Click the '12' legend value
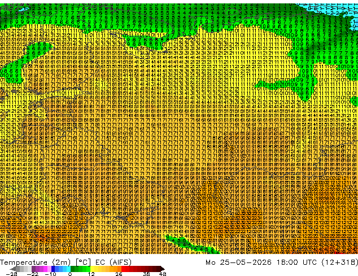 [x=91, y=274]
